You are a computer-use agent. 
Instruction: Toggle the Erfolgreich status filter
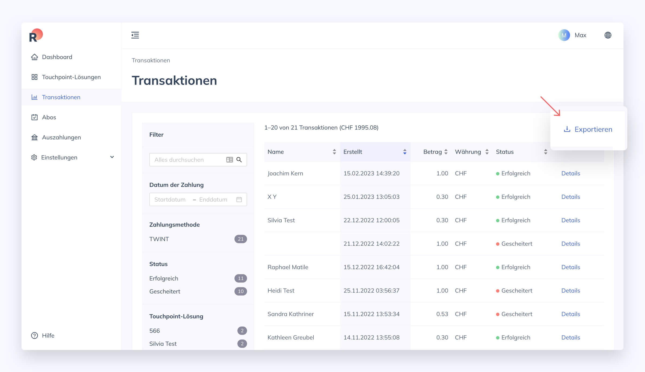pyautogui.click(x=164, y=278)
